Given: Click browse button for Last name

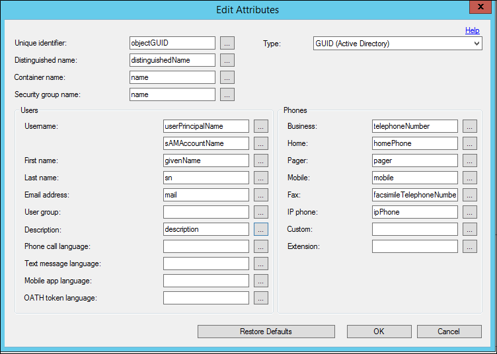Looking at the screenshot, I should [x=261, y=178].
